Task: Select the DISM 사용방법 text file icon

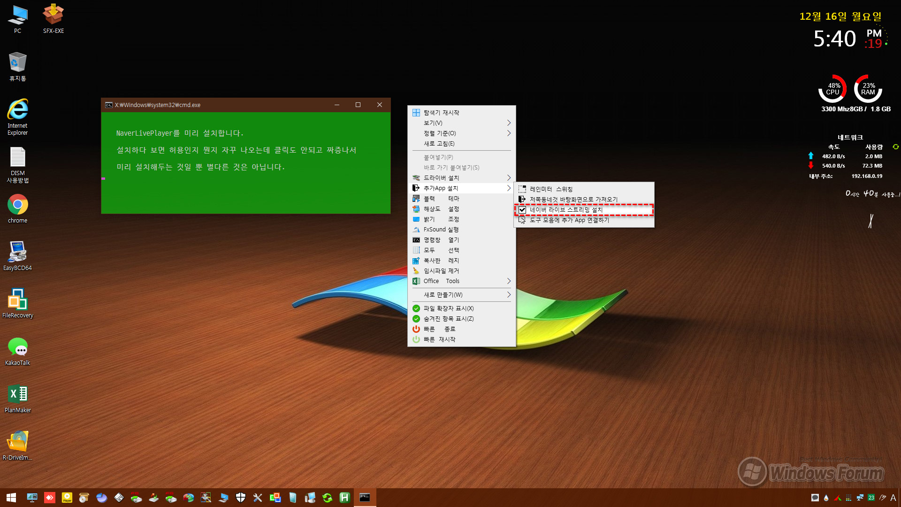Action: coord(17,165)
